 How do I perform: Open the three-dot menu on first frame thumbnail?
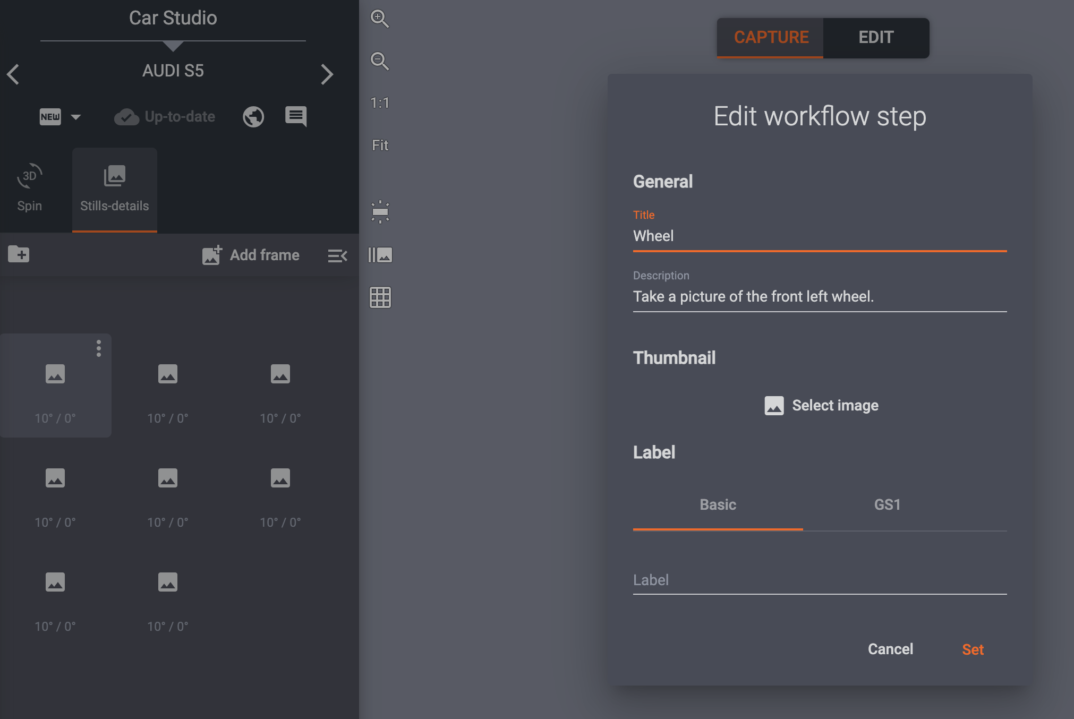pyautogui.click(x=99, y=349)
